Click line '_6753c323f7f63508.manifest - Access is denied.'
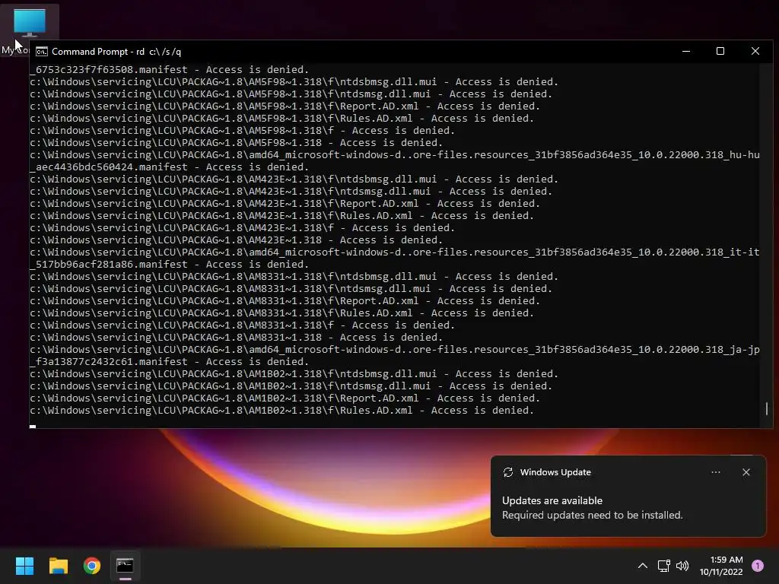 tap(170, 69)
